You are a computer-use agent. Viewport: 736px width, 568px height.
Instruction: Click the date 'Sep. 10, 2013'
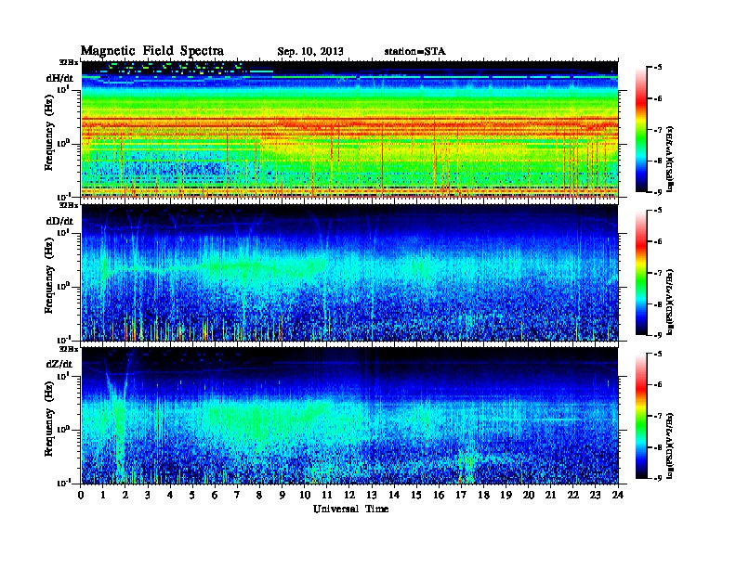click(x=310, y=52)
